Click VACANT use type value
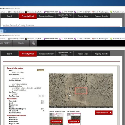The height and width of the screenshot is (125, 125). click(x=14, y=94)
